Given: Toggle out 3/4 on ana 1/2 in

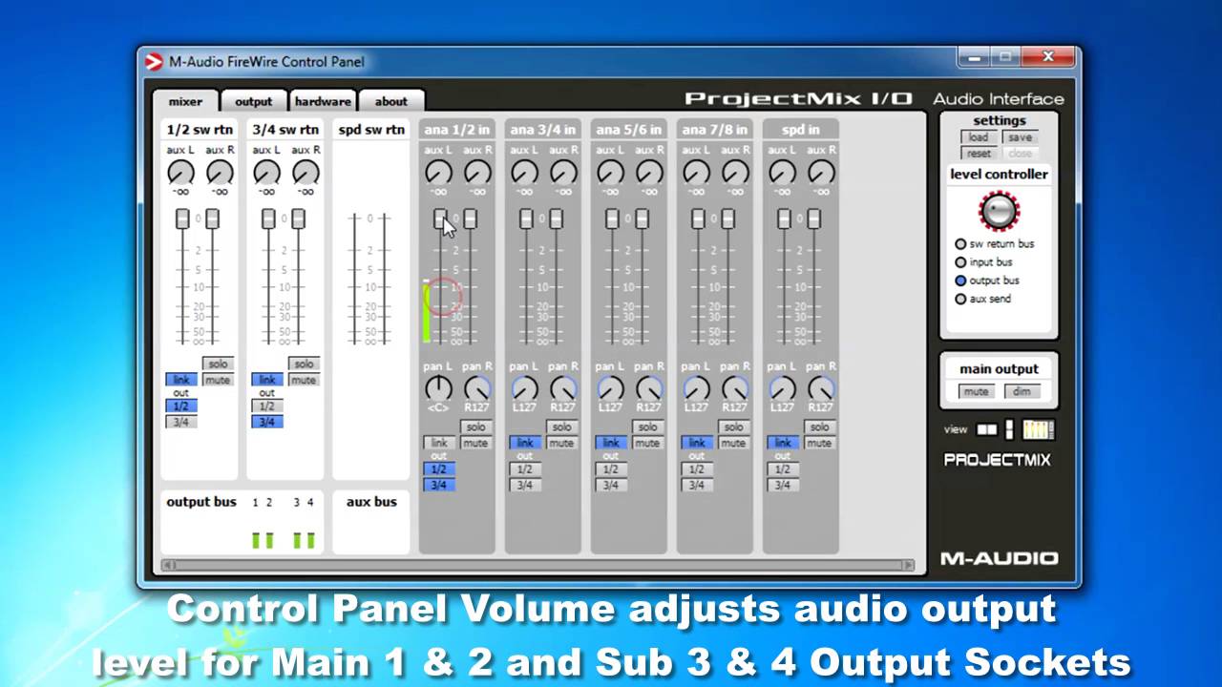Looking at the screenshot, I should click(439, 485).
